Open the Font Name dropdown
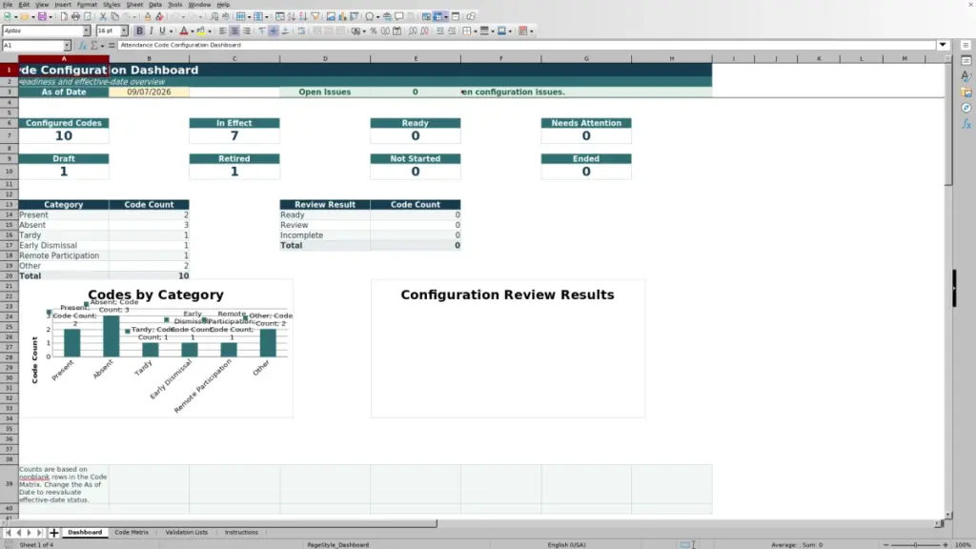 pos(86,30)
